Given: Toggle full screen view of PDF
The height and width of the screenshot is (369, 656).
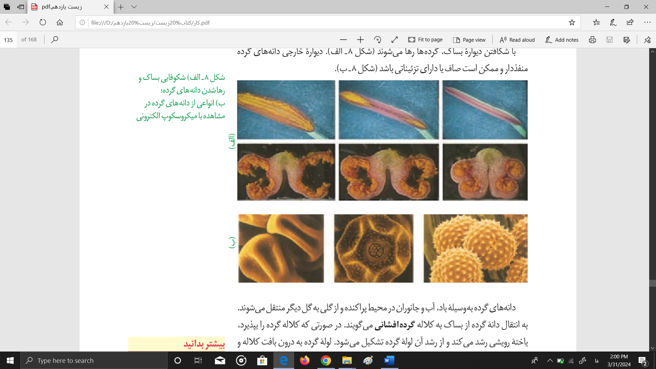Looking at the screenshot, I should pyautogui.click(x=395, y=40).
